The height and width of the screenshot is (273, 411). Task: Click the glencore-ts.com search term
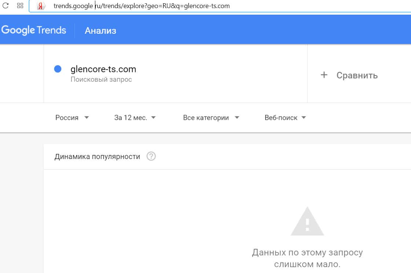pos(103,69)
